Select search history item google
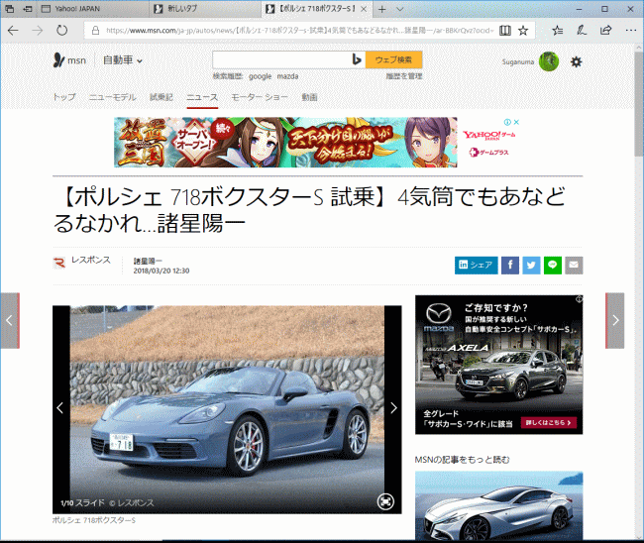The height and width of the screenshot is (543, 644). 260,76
